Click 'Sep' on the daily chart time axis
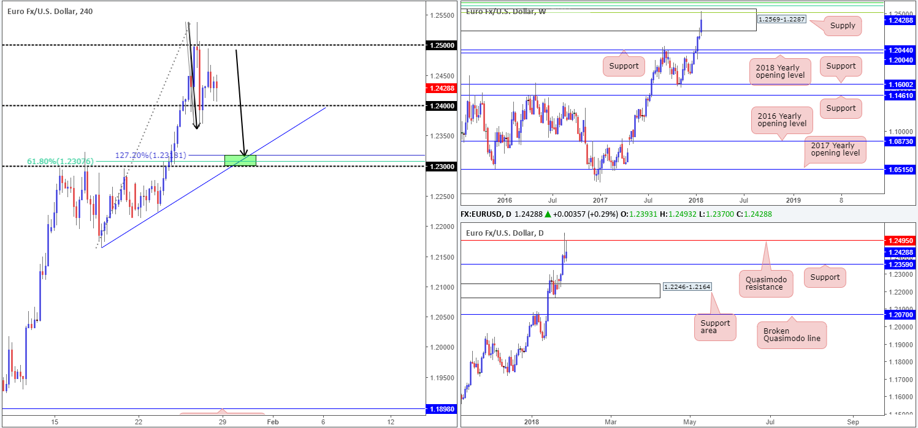This screenshot has width=918, height=428. tap(852, 421)
